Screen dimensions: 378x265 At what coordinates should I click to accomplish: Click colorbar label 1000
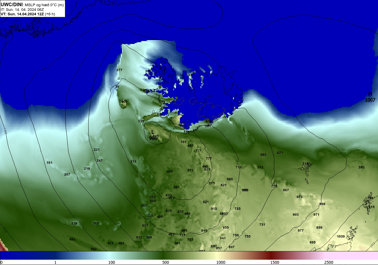click(x=221, y=262)
